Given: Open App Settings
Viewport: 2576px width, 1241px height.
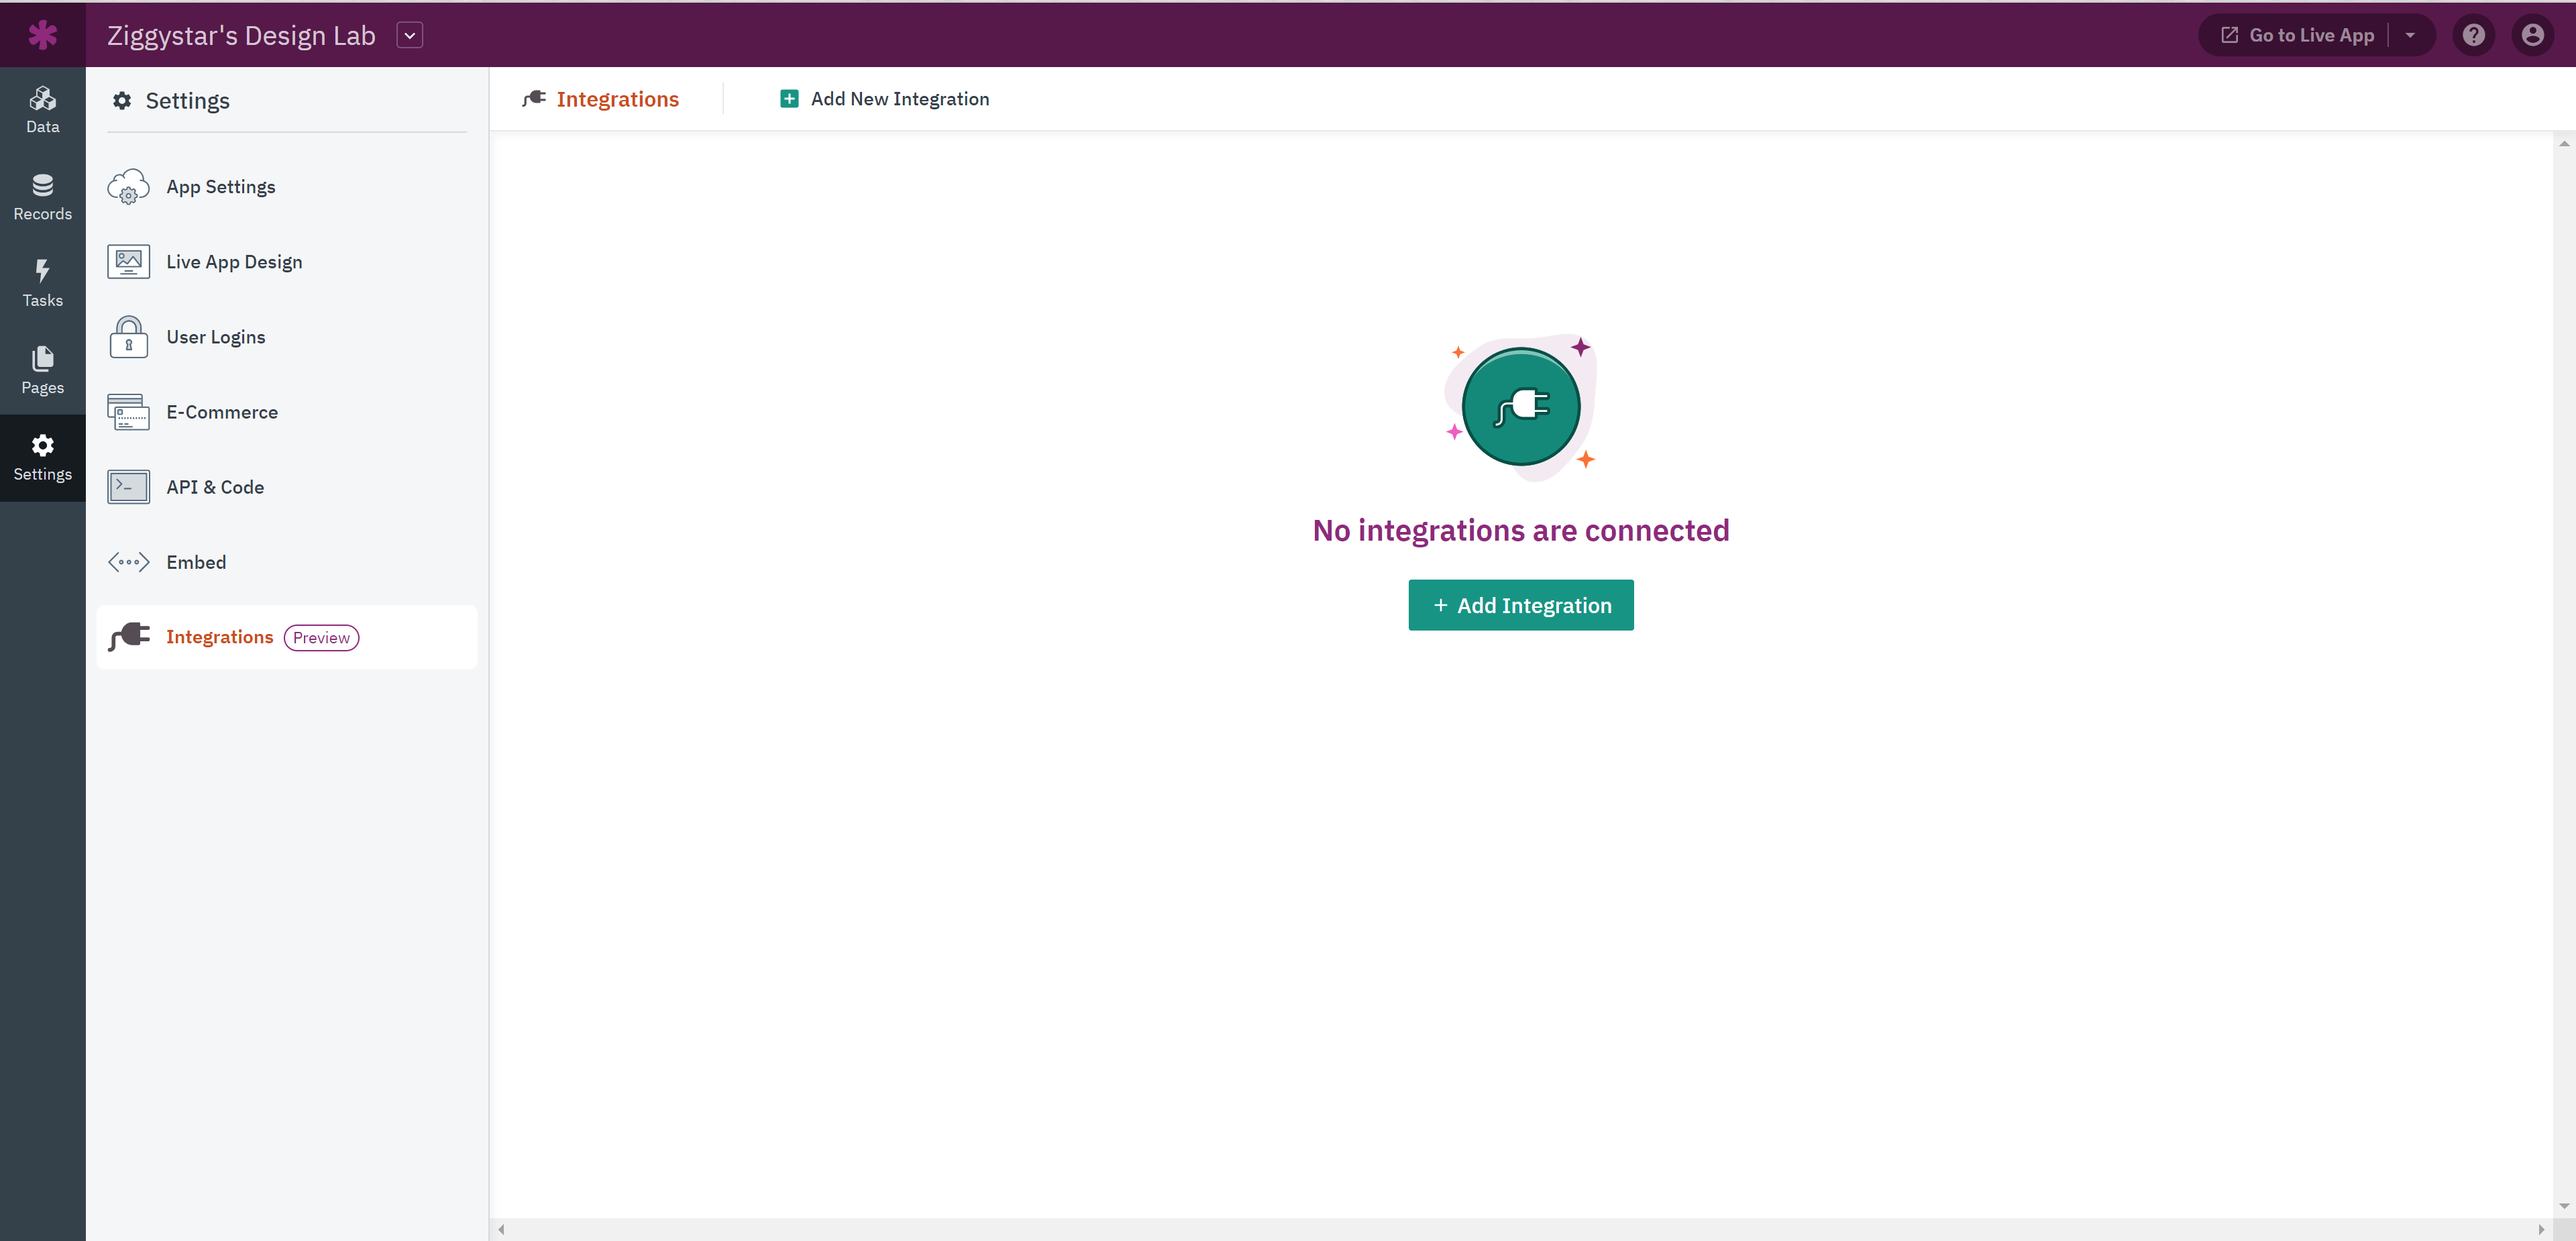Looking at the screenshot, I should (x=287, y=187).
